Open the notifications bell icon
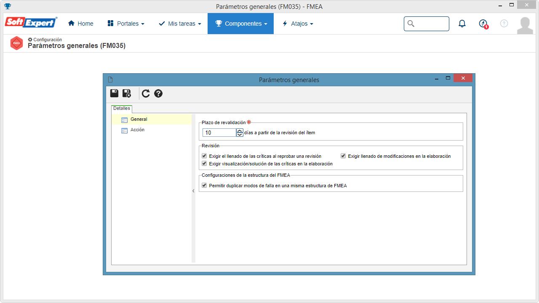This screenshot has width=539, height=303. tap(462, 24)
